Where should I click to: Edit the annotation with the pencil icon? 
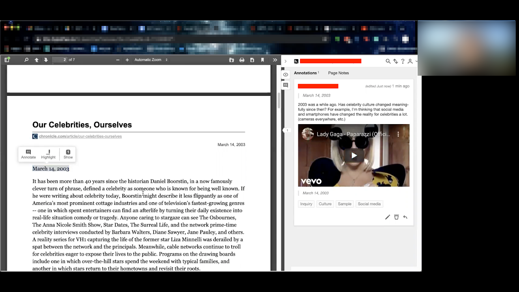point(388,217)
